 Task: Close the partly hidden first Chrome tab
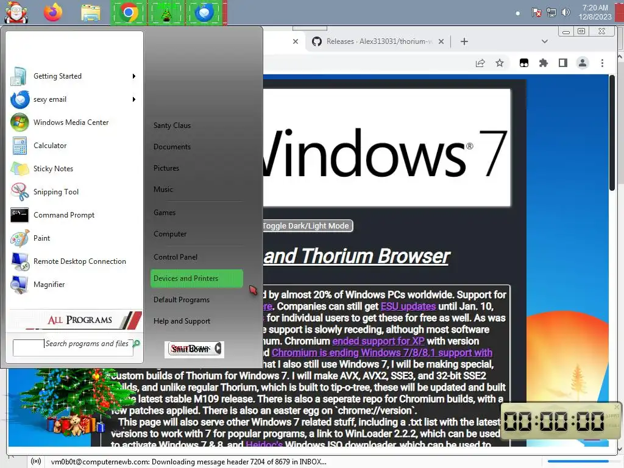296,41
